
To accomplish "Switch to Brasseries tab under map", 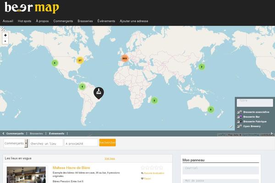I will click(x=36, y=134).
